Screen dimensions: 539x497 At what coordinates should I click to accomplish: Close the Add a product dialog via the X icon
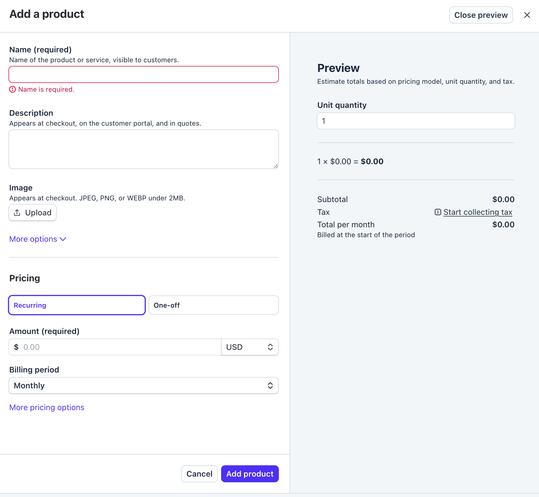coord(527,15)
